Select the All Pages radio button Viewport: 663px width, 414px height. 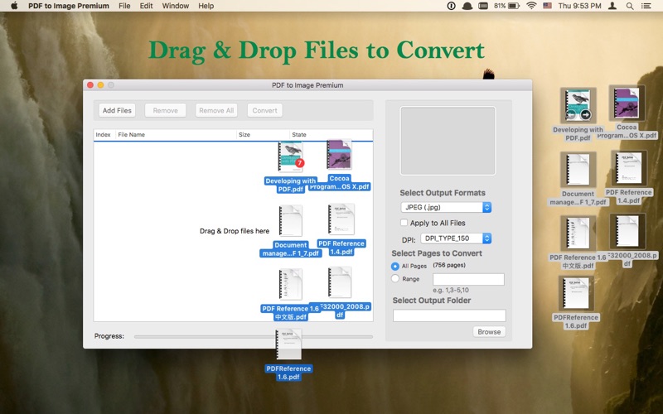[x=395, y=266]
